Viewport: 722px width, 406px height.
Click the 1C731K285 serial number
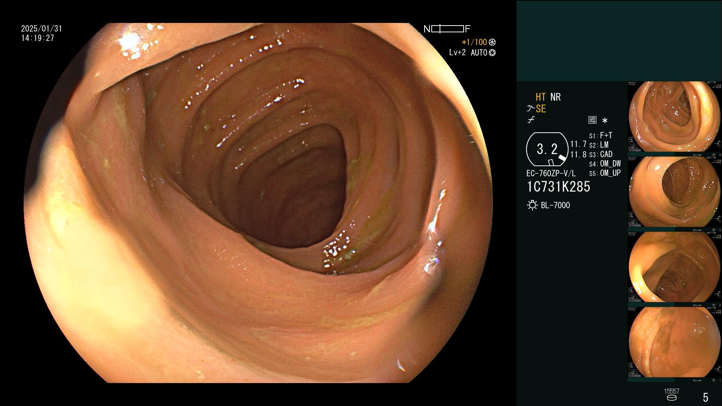[558, 186]
